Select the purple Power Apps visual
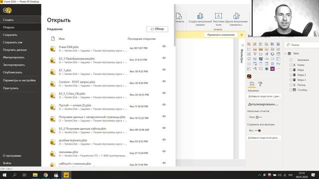Image resolution: width=319 pixels, height=179 pixels. [x=273, y=69]
